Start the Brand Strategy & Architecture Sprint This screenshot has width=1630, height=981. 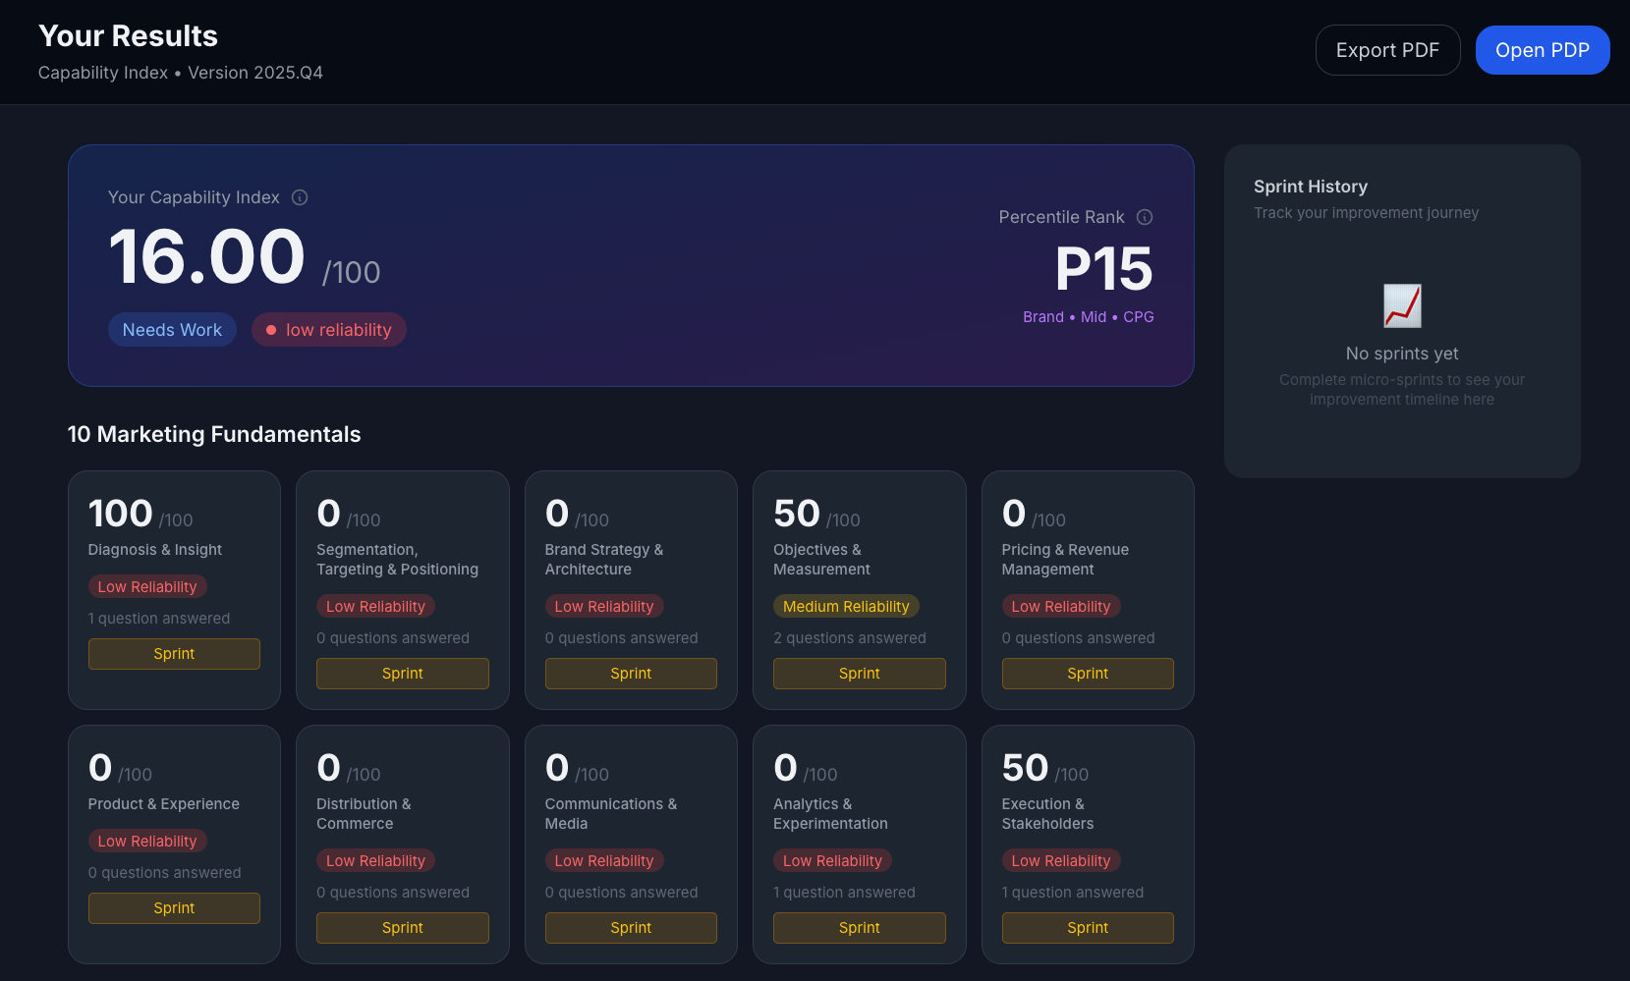(630, 673)
